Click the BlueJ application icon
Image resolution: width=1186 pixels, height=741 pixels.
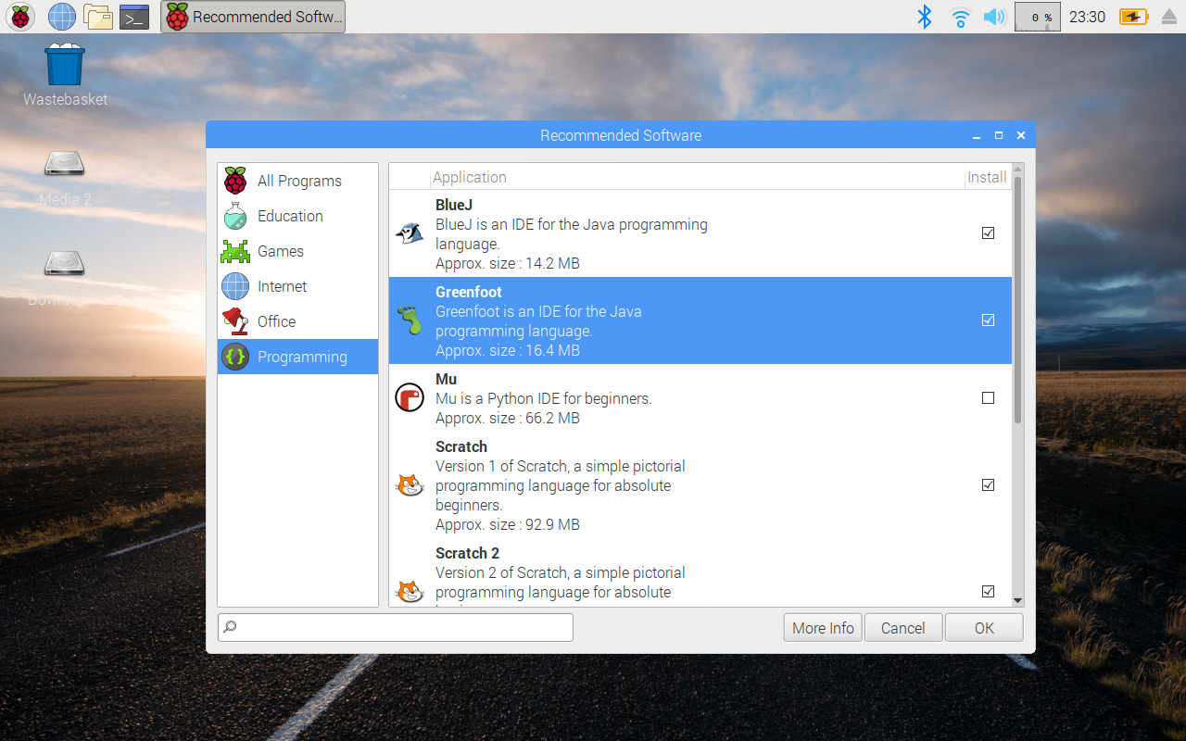(409, 232)
